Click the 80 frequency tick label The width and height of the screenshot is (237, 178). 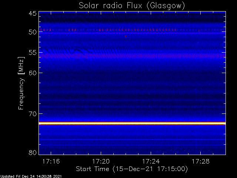33,152
